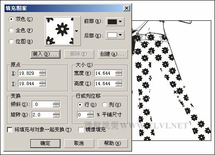The height and width of the screenshot is (155, 215).
Task: Click the flower pattern preview thumbnail
Action: click(x=60, y=31)
